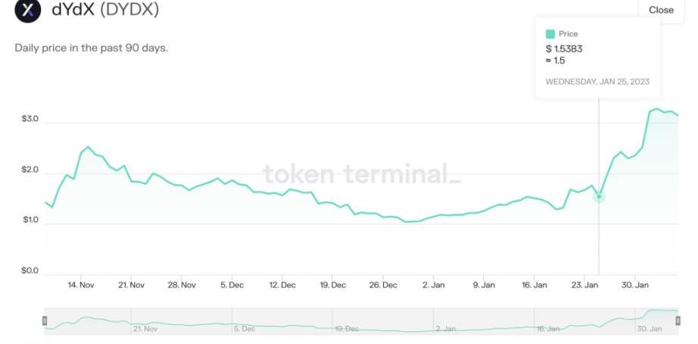Viewport: 698px width, 344px height.
Task: Click the 26. Dec x-axis label
Action: [x=383, y=285]
